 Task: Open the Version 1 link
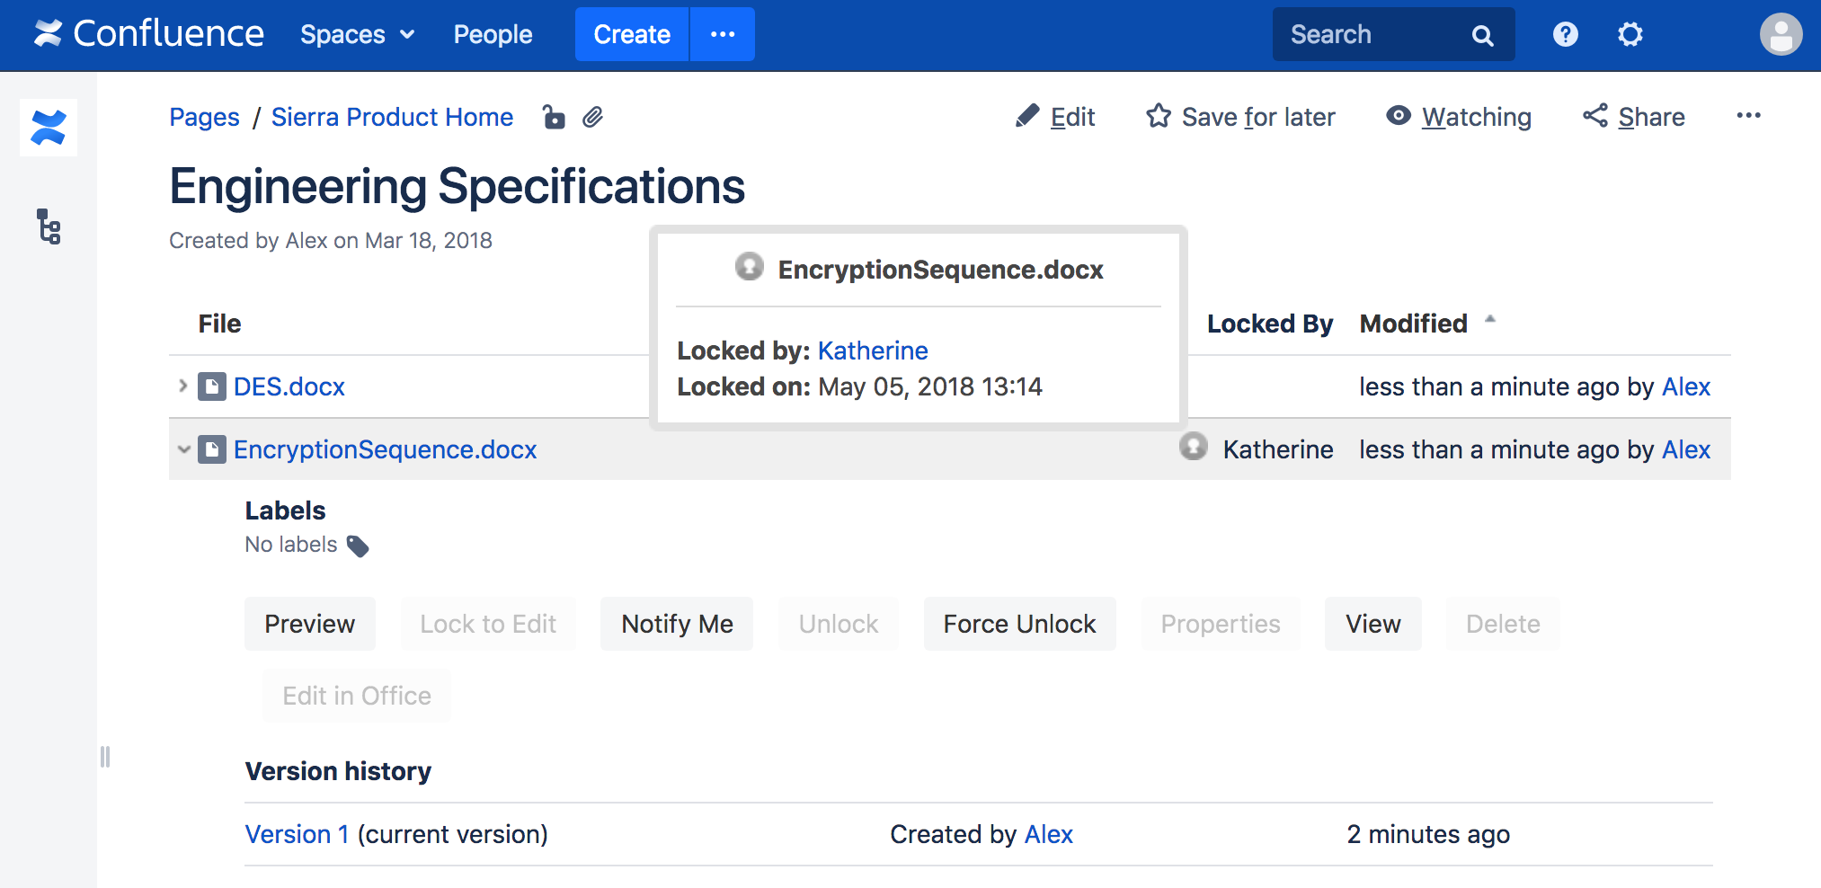297,834
